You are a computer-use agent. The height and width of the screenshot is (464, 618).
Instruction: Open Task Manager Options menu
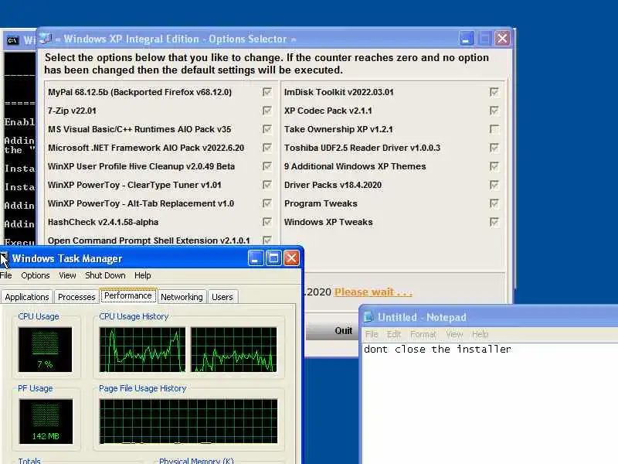tap(36, 275)
